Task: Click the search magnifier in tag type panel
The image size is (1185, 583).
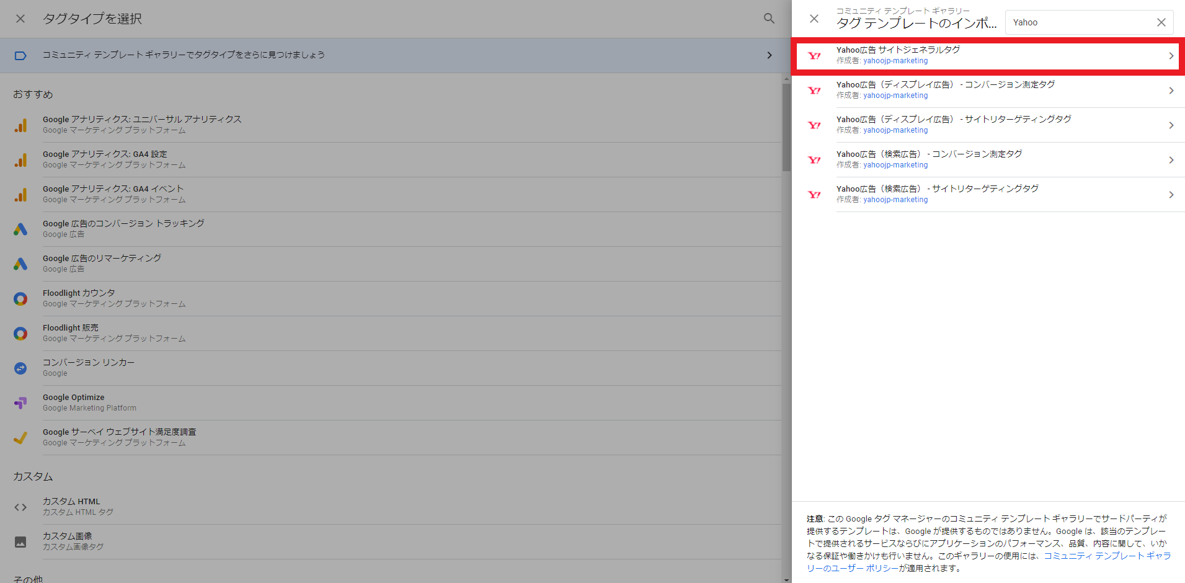Action: [x=769, y=19]
